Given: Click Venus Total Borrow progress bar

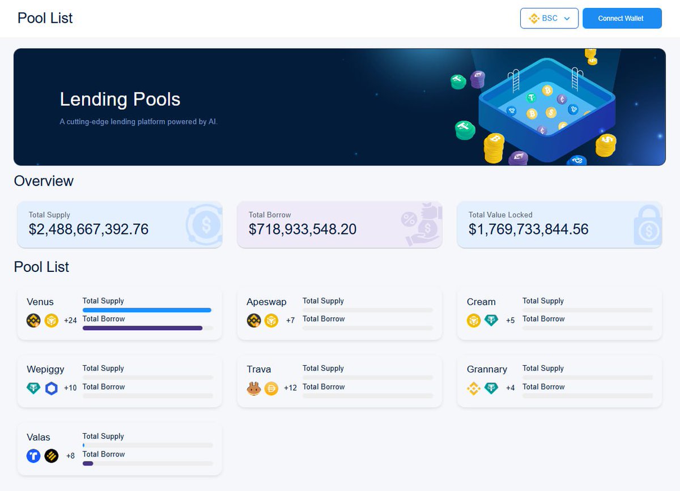Looking at the screenshot, I should (147, 328).
